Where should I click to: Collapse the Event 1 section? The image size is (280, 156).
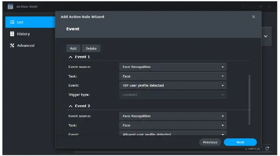tap(70, 57)
